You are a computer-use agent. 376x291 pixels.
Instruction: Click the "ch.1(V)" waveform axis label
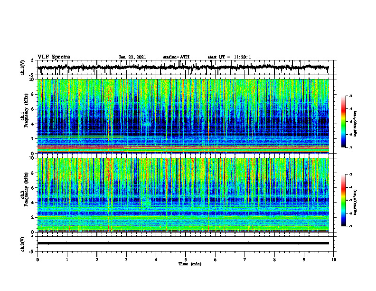coord(23,68)
